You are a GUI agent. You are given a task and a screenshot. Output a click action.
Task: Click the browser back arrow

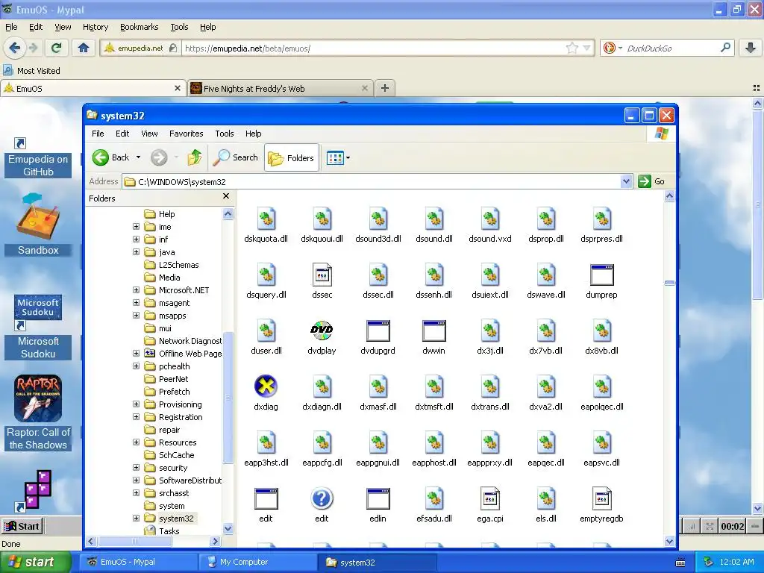tap(14, 48)
